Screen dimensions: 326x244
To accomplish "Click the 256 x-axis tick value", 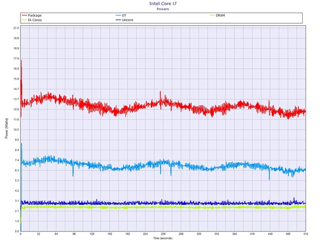I will point(163,234).
